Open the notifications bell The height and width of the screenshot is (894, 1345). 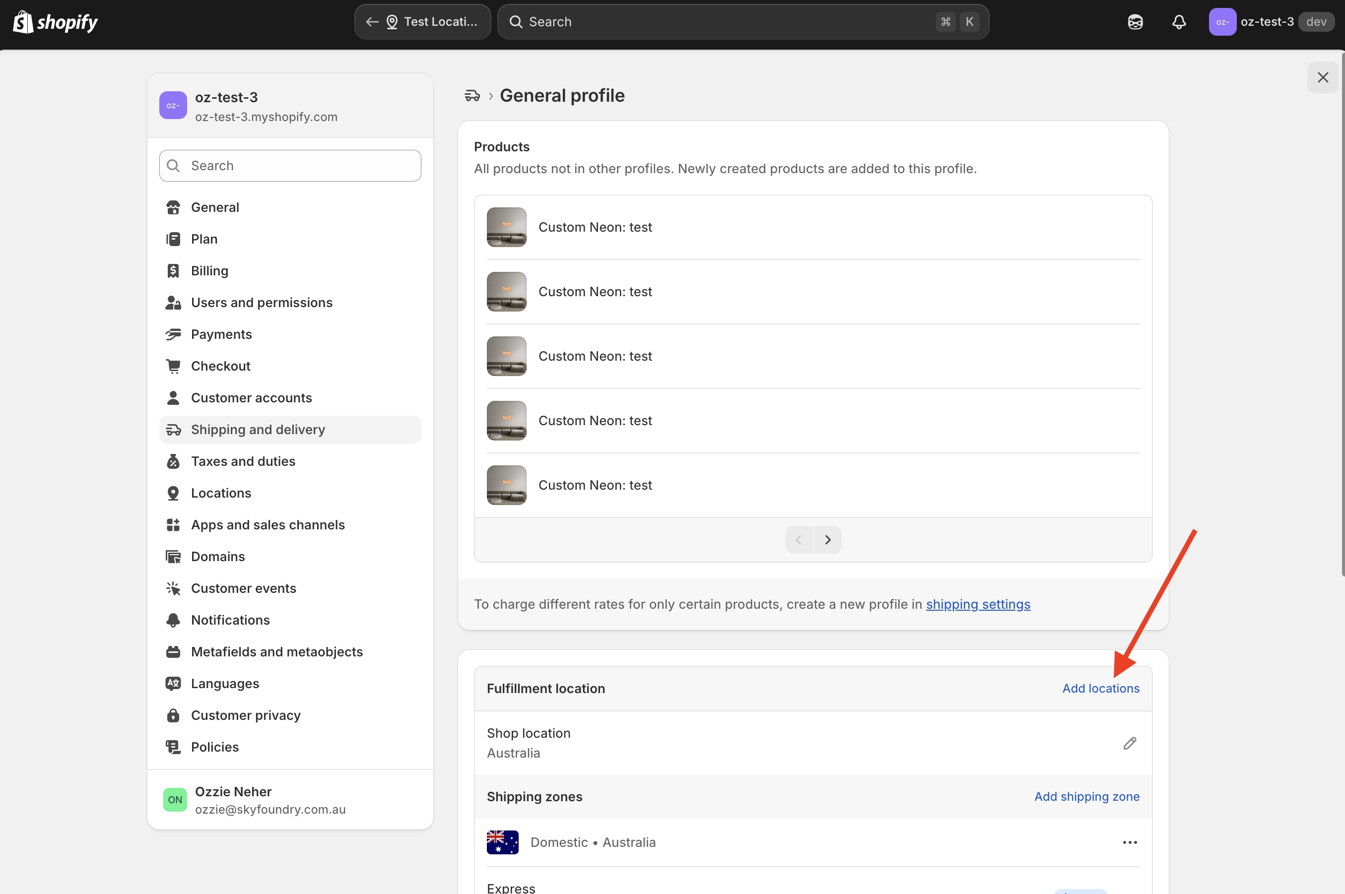(x=1178, y=22)
